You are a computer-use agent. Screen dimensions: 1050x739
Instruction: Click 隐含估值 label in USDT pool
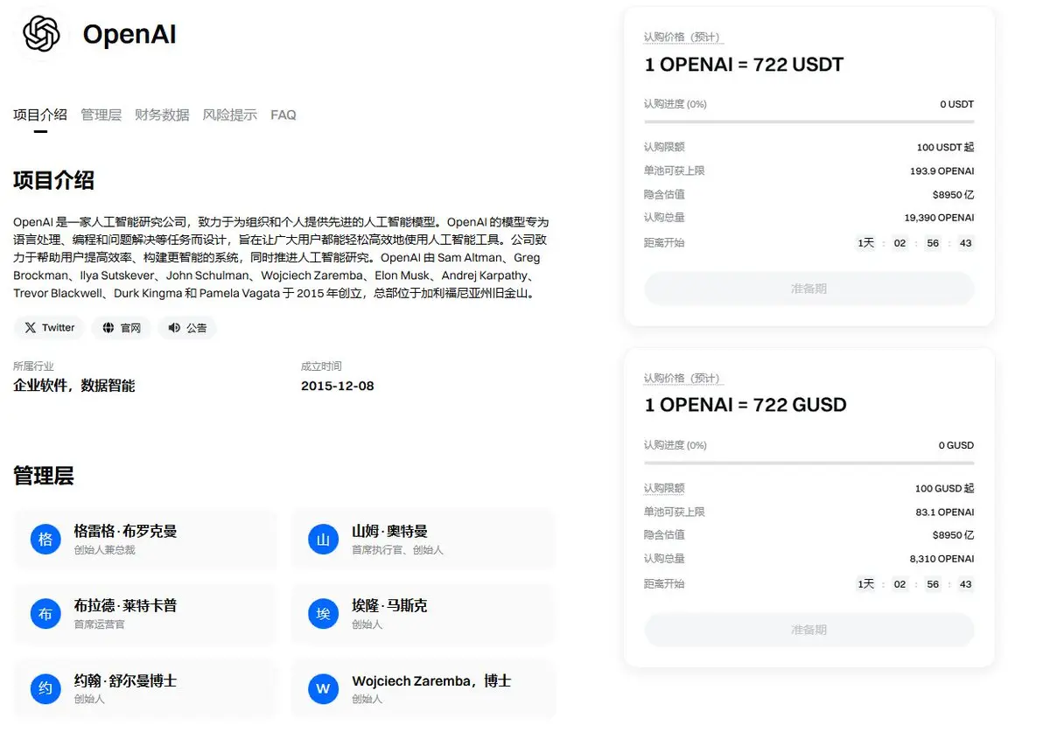[x=664, y=194]
